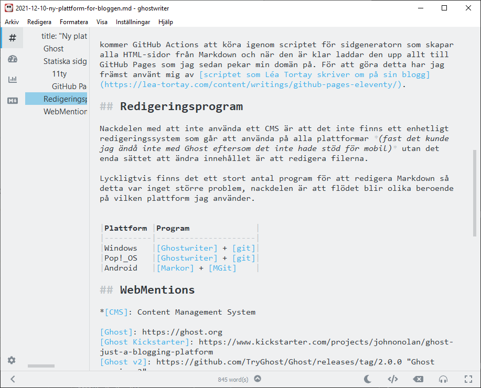This screenshot has width=481, height=388.
Task: Expand word count details chevron
Action: (257, 379)
